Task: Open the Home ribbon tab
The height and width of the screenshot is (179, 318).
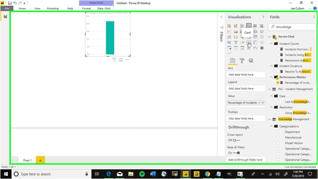Action: [22, 9]
